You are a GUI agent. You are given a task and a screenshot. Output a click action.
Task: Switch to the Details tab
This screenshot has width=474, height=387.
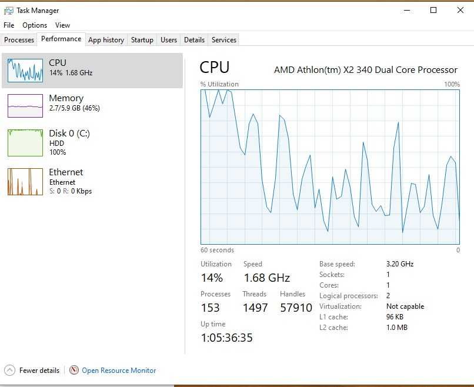(194, 40)
